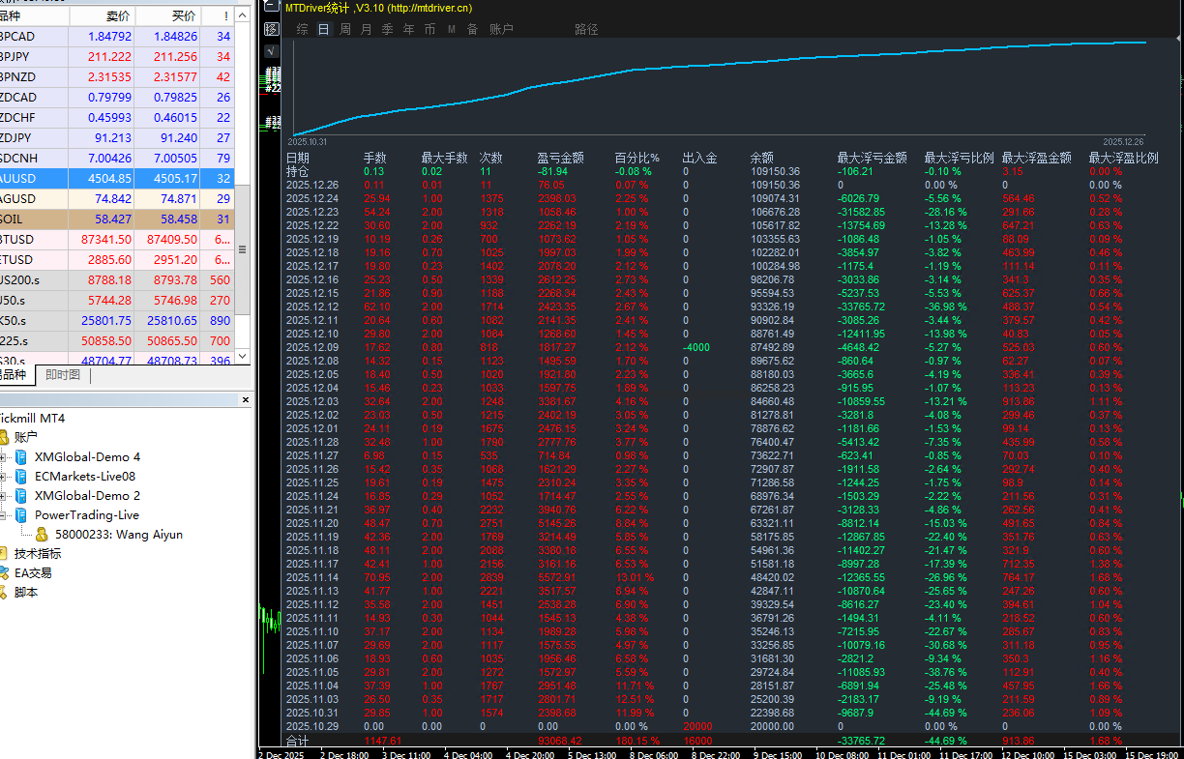
Task: Switch to the 季 quarterly tab
Action: (x=387, y=30)
